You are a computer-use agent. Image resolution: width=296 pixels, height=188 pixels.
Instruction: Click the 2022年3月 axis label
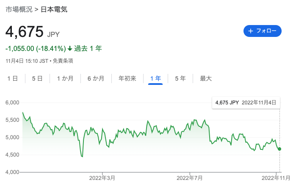(x=102, y=178)
